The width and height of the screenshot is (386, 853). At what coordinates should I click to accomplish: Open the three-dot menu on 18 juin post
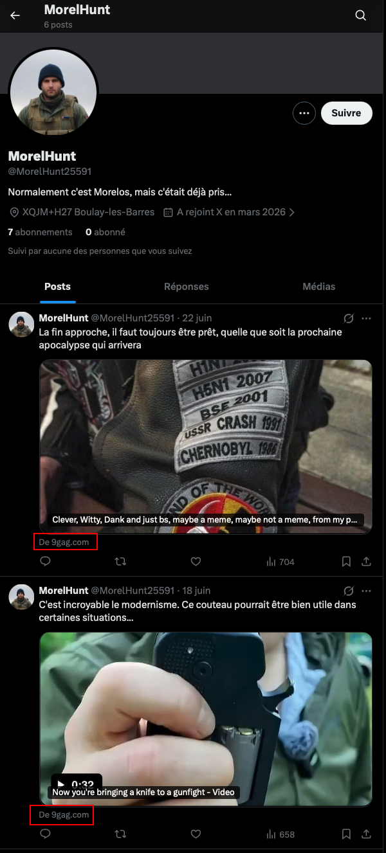tap(366, 591)
